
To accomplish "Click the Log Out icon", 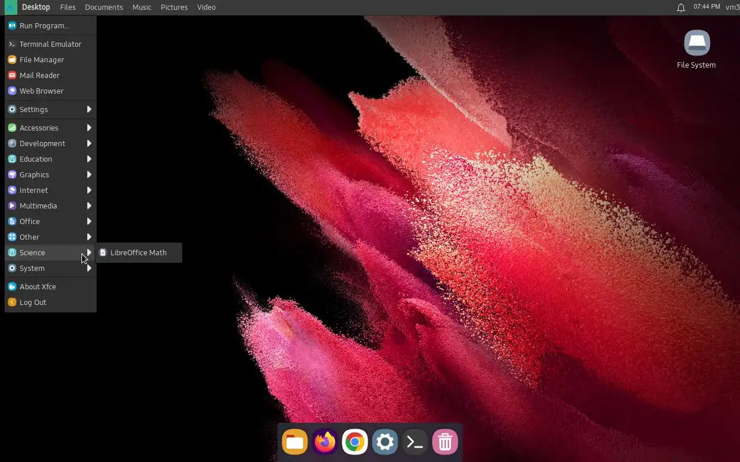I will pos(12,302).
